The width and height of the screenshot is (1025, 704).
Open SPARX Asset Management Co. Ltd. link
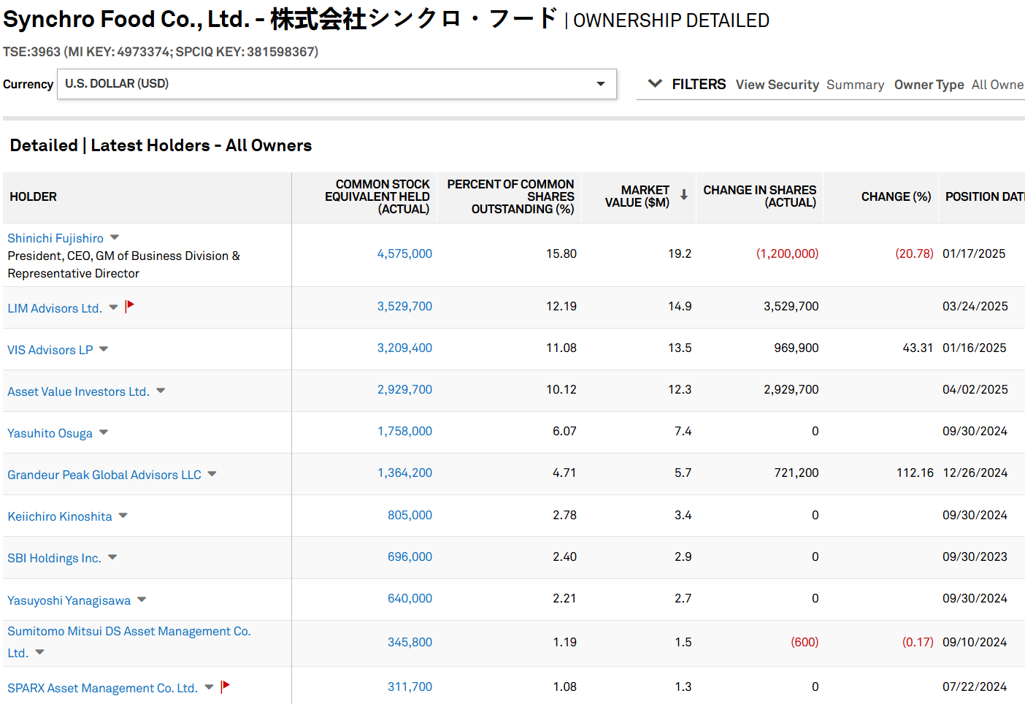(x=103, y=688)
